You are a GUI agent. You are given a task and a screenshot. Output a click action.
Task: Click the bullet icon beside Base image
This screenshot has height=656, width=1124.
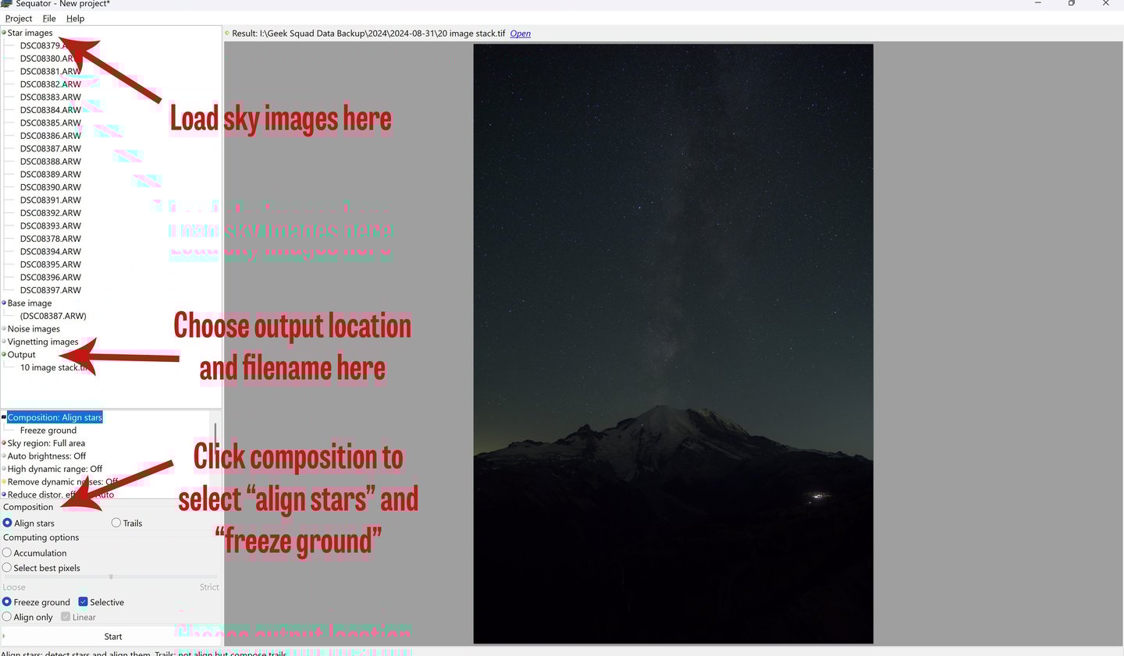point(4,303)
